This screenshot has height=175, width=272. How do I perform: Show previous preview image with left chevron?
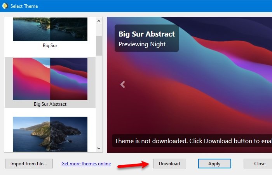pos(123,84)
